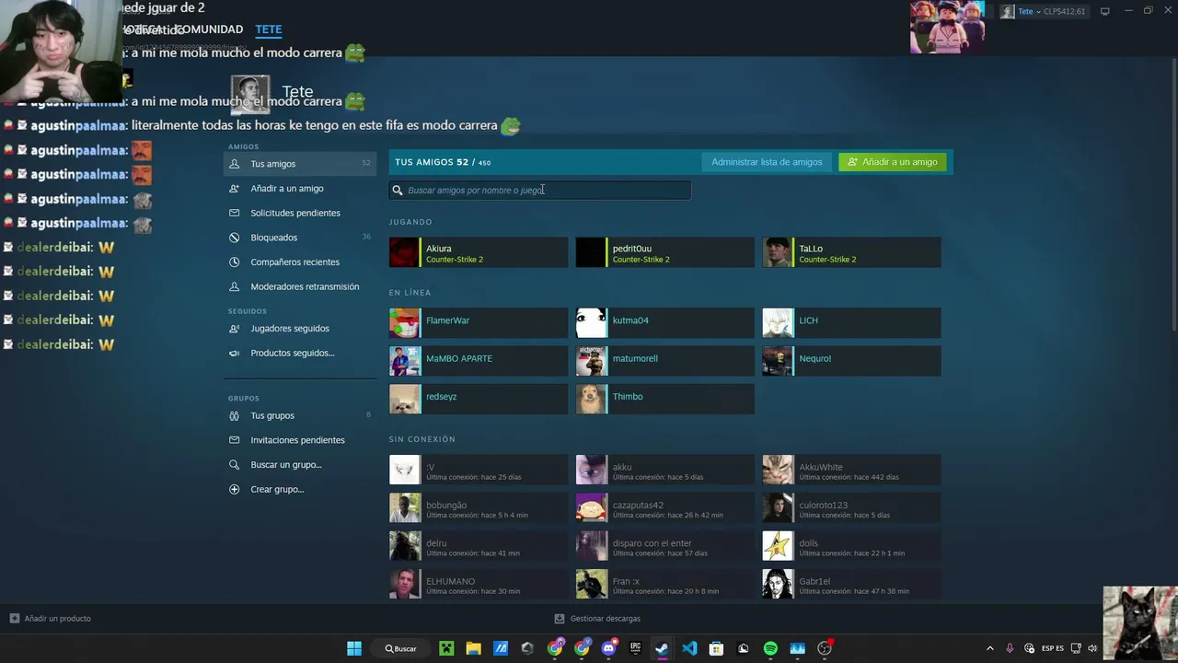Image resolution: width=1178 pixels, height=663 pixels.
Task: Open Microsoft Store from the taskbar
Action: tap(716, 648)
